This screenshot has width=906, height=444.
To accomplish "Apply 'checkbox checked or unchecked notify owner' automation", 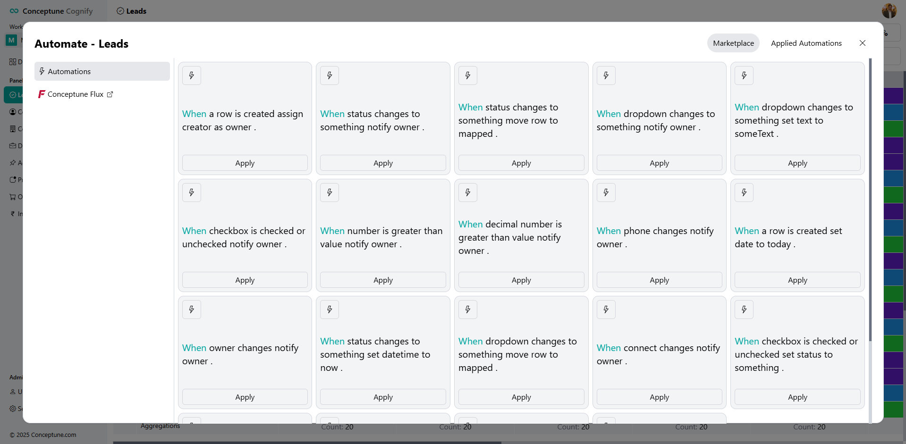I will (245, 280).
